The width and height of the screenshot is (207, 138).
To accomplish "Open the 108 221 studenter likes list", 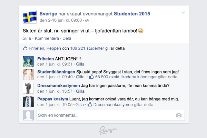I will click(x=87, y=48).
